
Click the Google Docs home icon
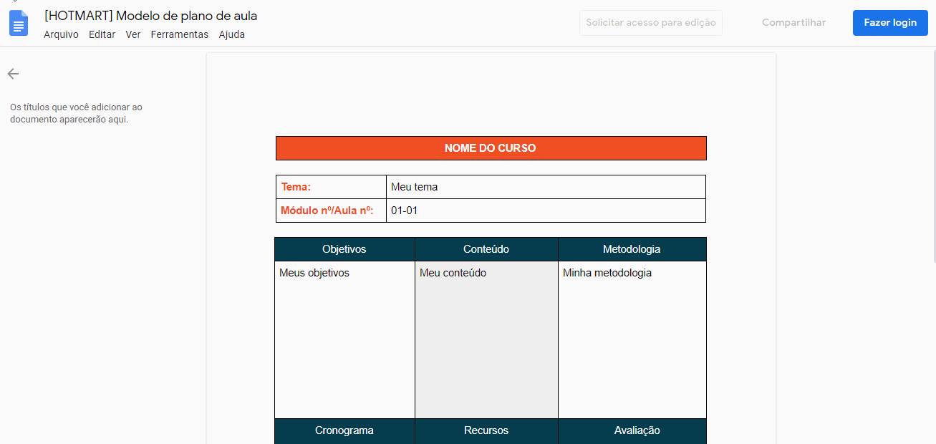pos(19,23)
